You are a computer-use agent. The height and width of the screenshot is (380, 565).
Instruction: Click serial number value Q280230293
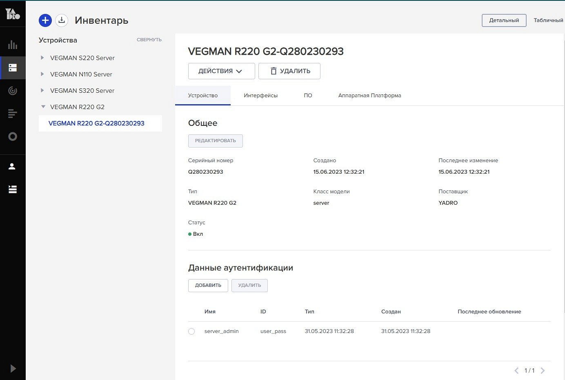[206, 172]
